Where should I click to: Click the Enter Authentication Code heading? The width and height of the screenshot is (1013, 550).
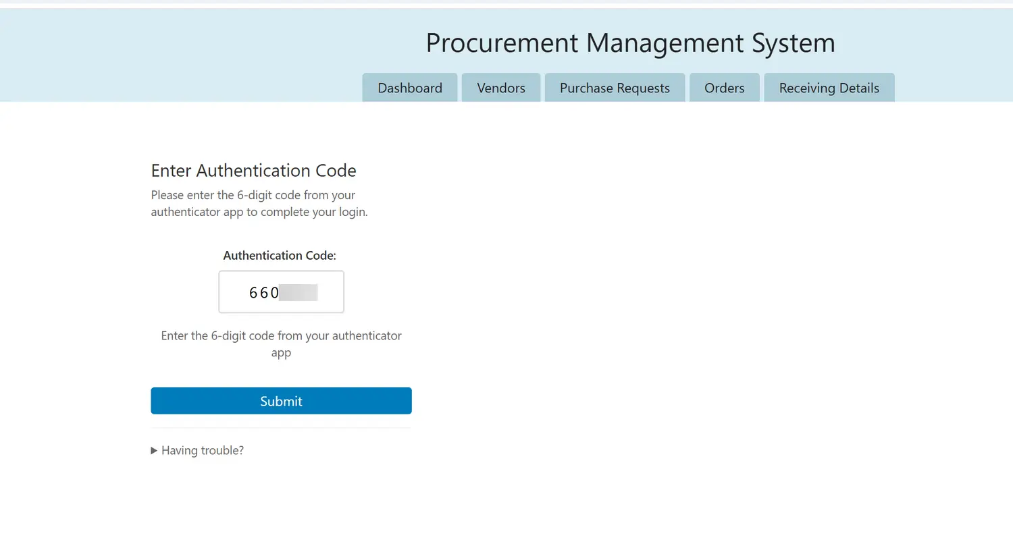pos(253,171)
